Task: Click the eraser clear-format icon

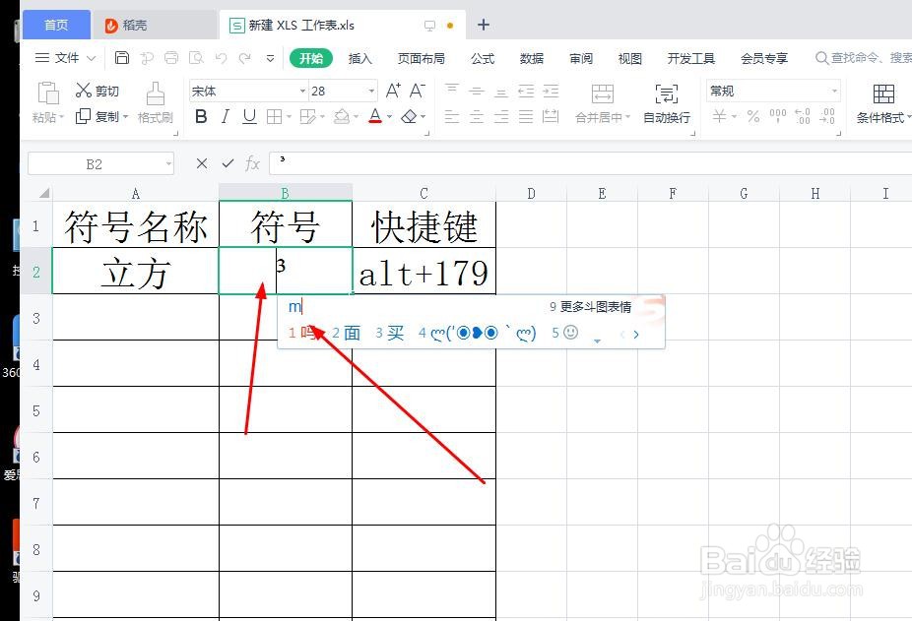Action: coord(410,117)
